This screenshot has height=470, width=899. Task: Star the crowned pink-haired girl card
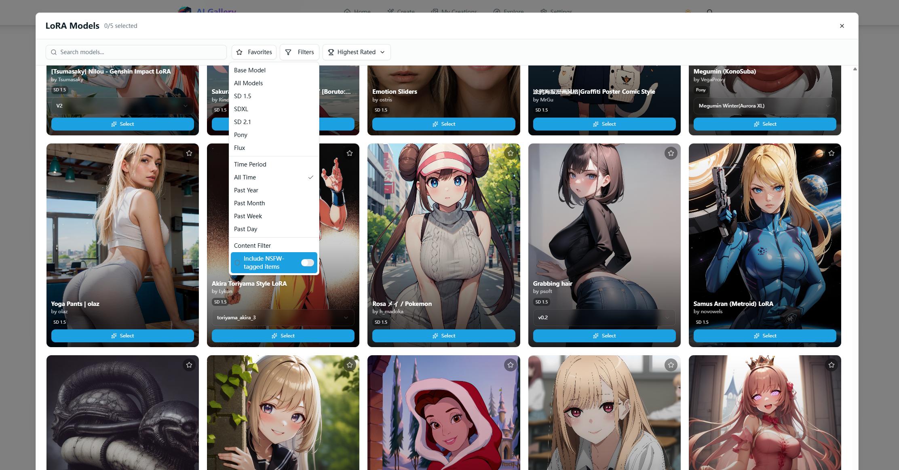[831, 365]
